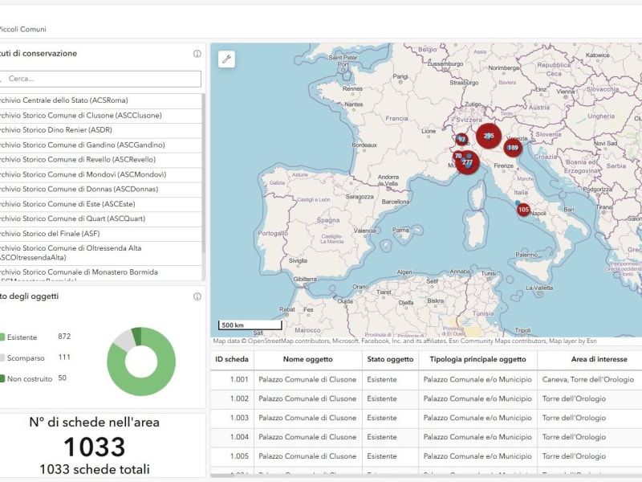Select Archivio Storico Comune di Donnas
This screenshot has height=482, width=642.
(x=100, y=189)
